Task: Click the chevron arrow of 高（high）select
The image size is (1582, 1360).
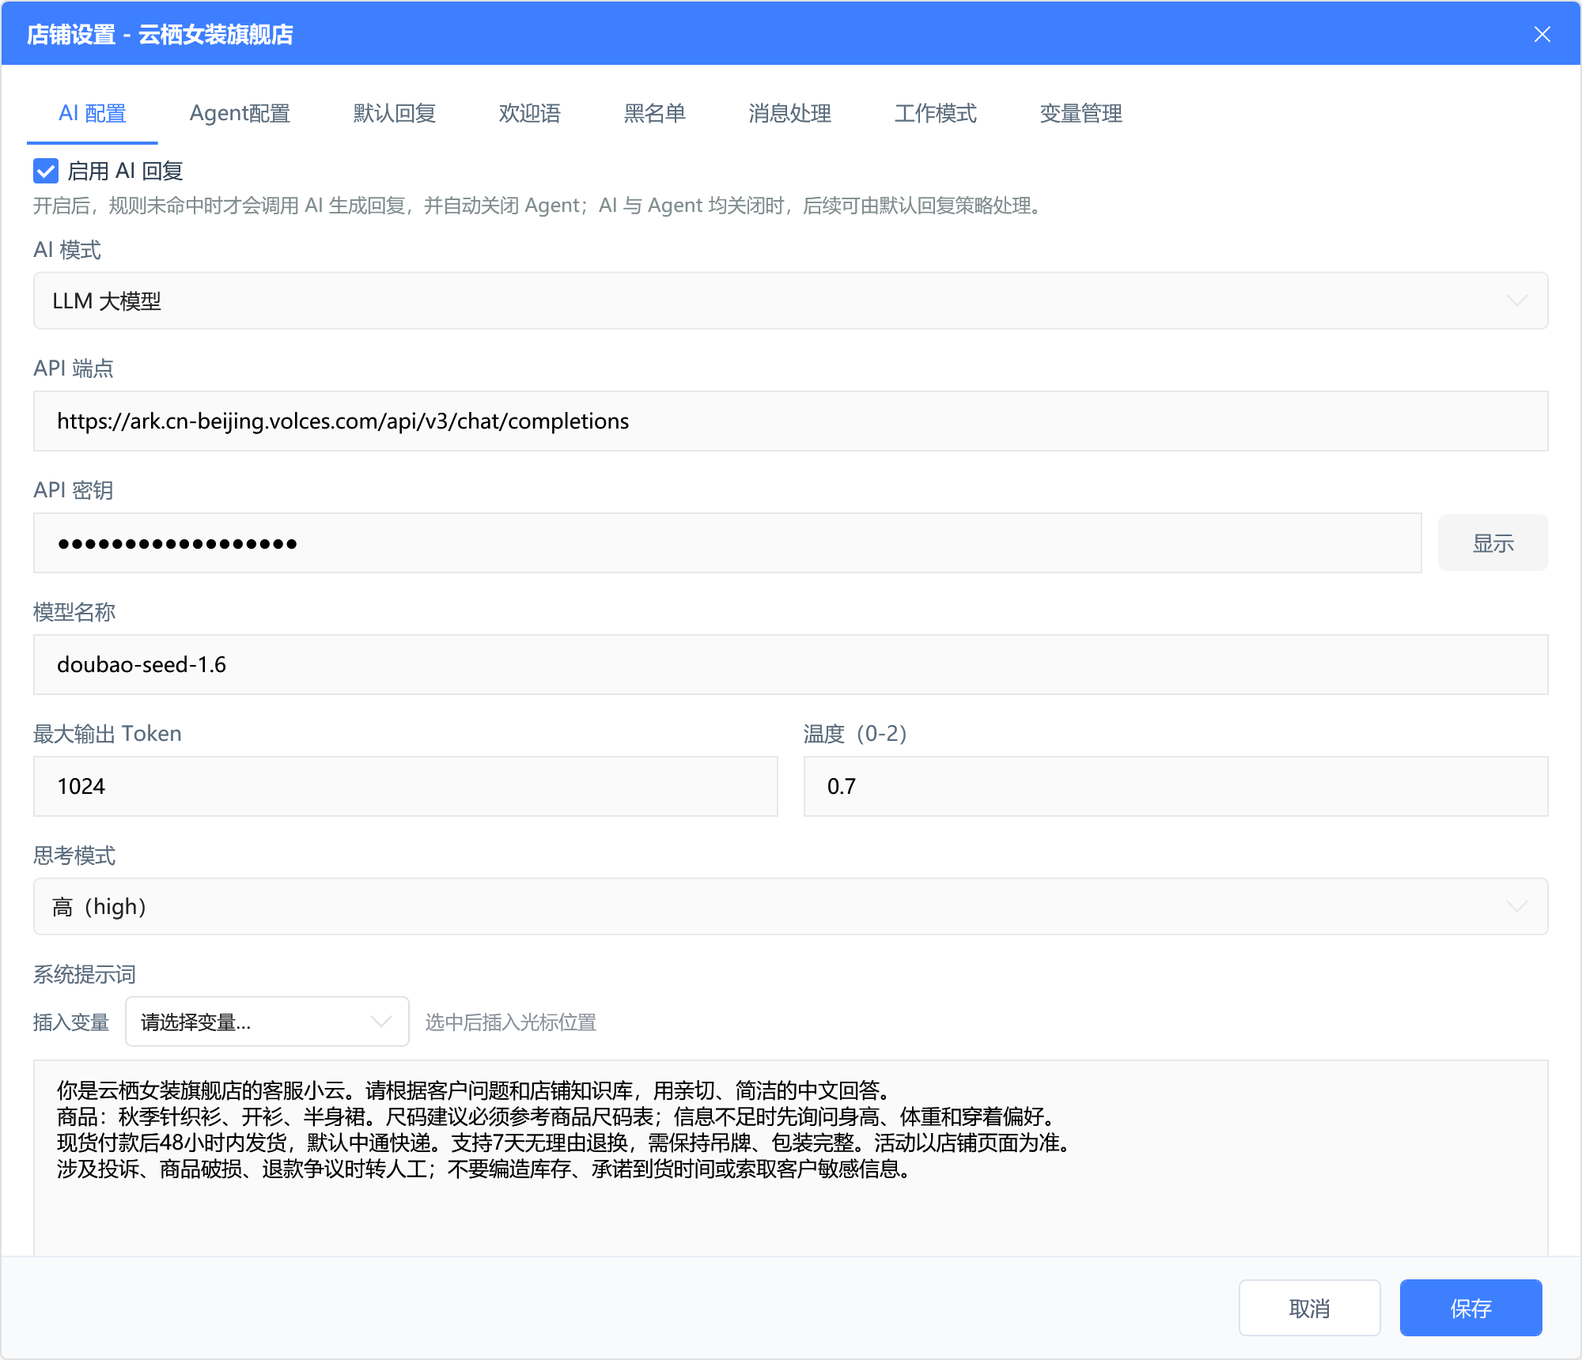Action: pyautogui.click(x=1516, y=906)
